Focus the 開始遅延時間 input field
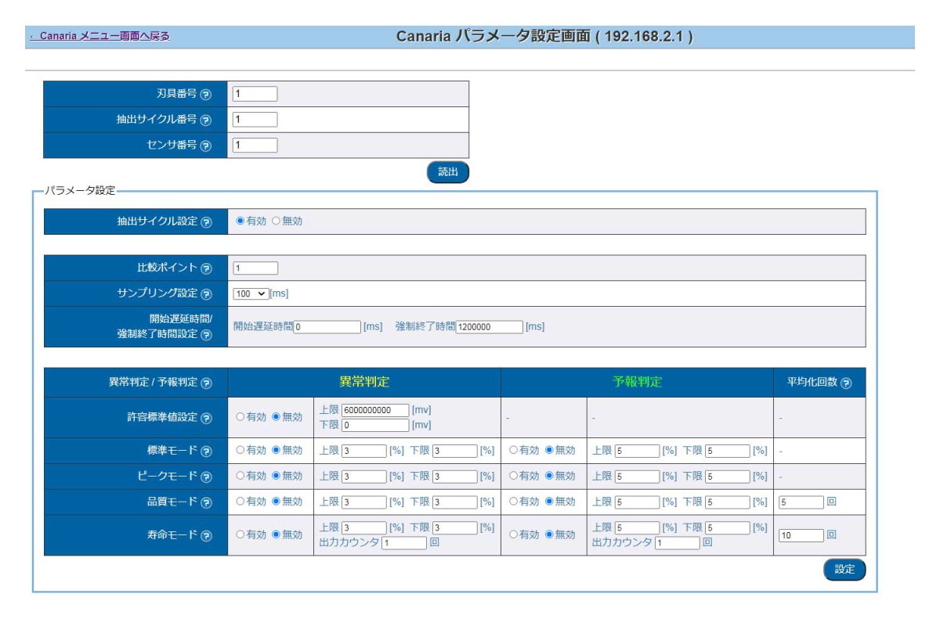940x626 pixels. coord(327,327)
